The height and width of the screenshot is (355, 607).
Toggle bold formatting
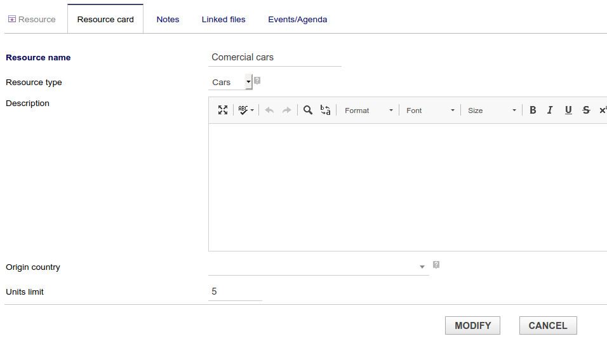point(533,110)
